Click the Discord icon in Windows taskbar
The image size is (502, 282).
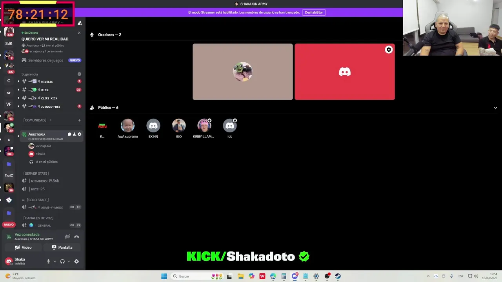click(295, 276)
